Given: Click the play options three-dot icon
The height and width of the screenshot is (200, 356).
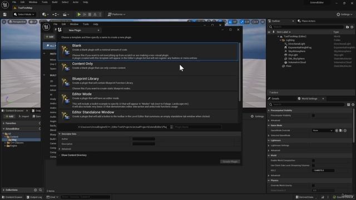Looking at the screenshot, I should coord(100,14).
